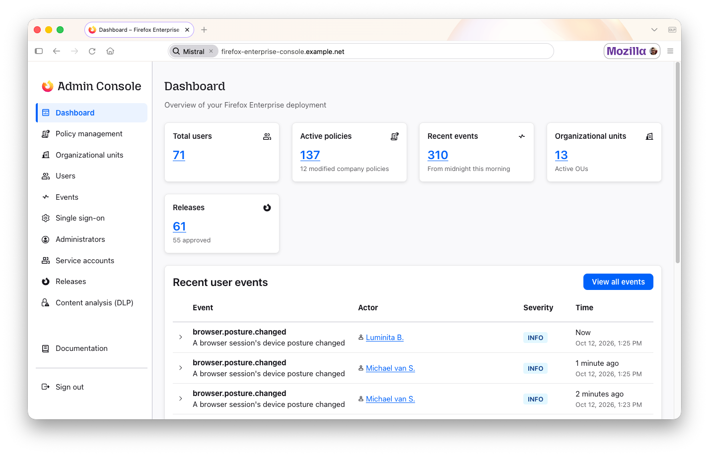Select Users in sidebar navigation
The height and width of the screenshot is (456, 709).
tap(91, 176)
